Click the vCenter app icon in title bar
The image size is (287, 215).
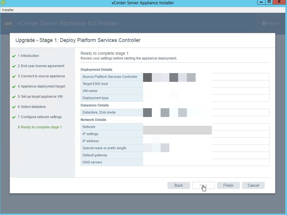3,3
